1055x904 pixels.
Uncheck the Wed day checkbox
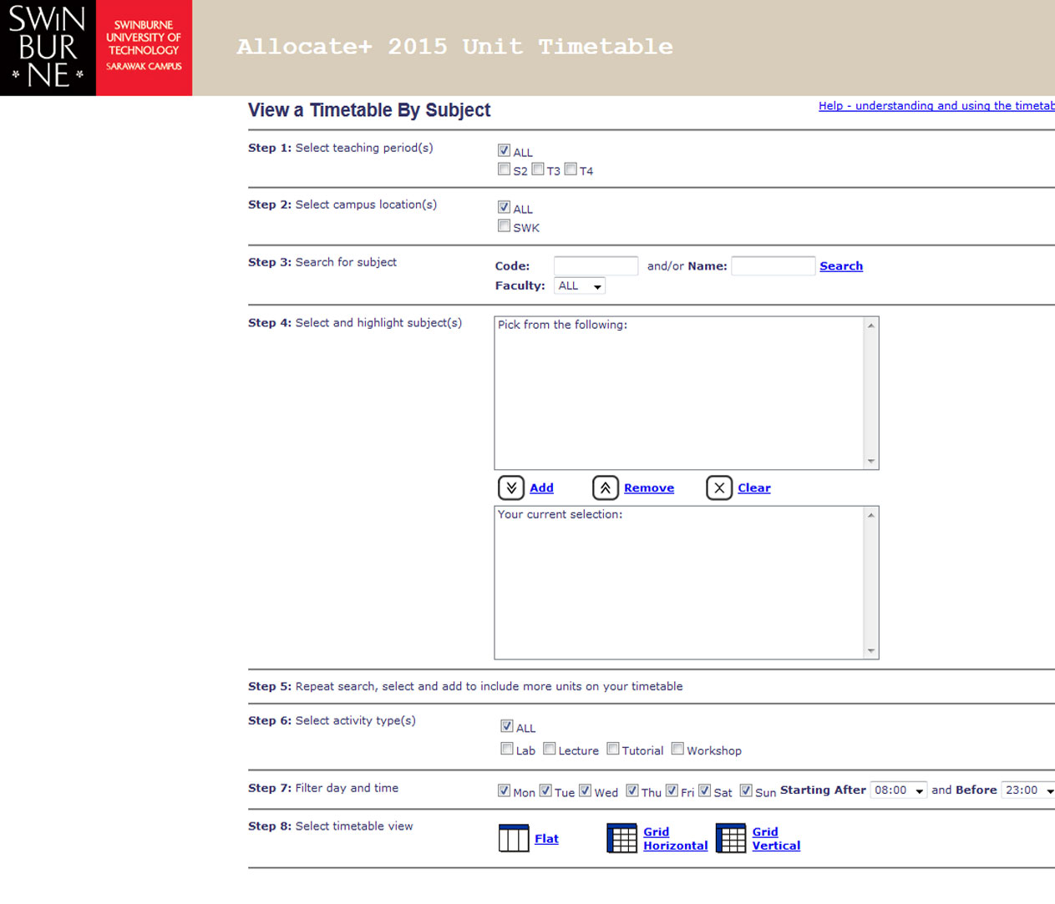coord(586,790)
